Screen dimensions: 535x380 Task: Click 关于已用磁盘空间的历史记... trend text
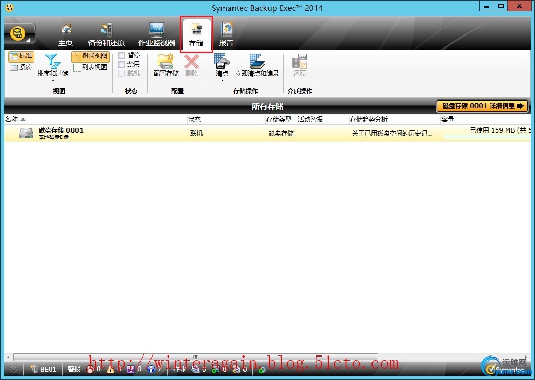pyautogui.click(x=392, y=134)
